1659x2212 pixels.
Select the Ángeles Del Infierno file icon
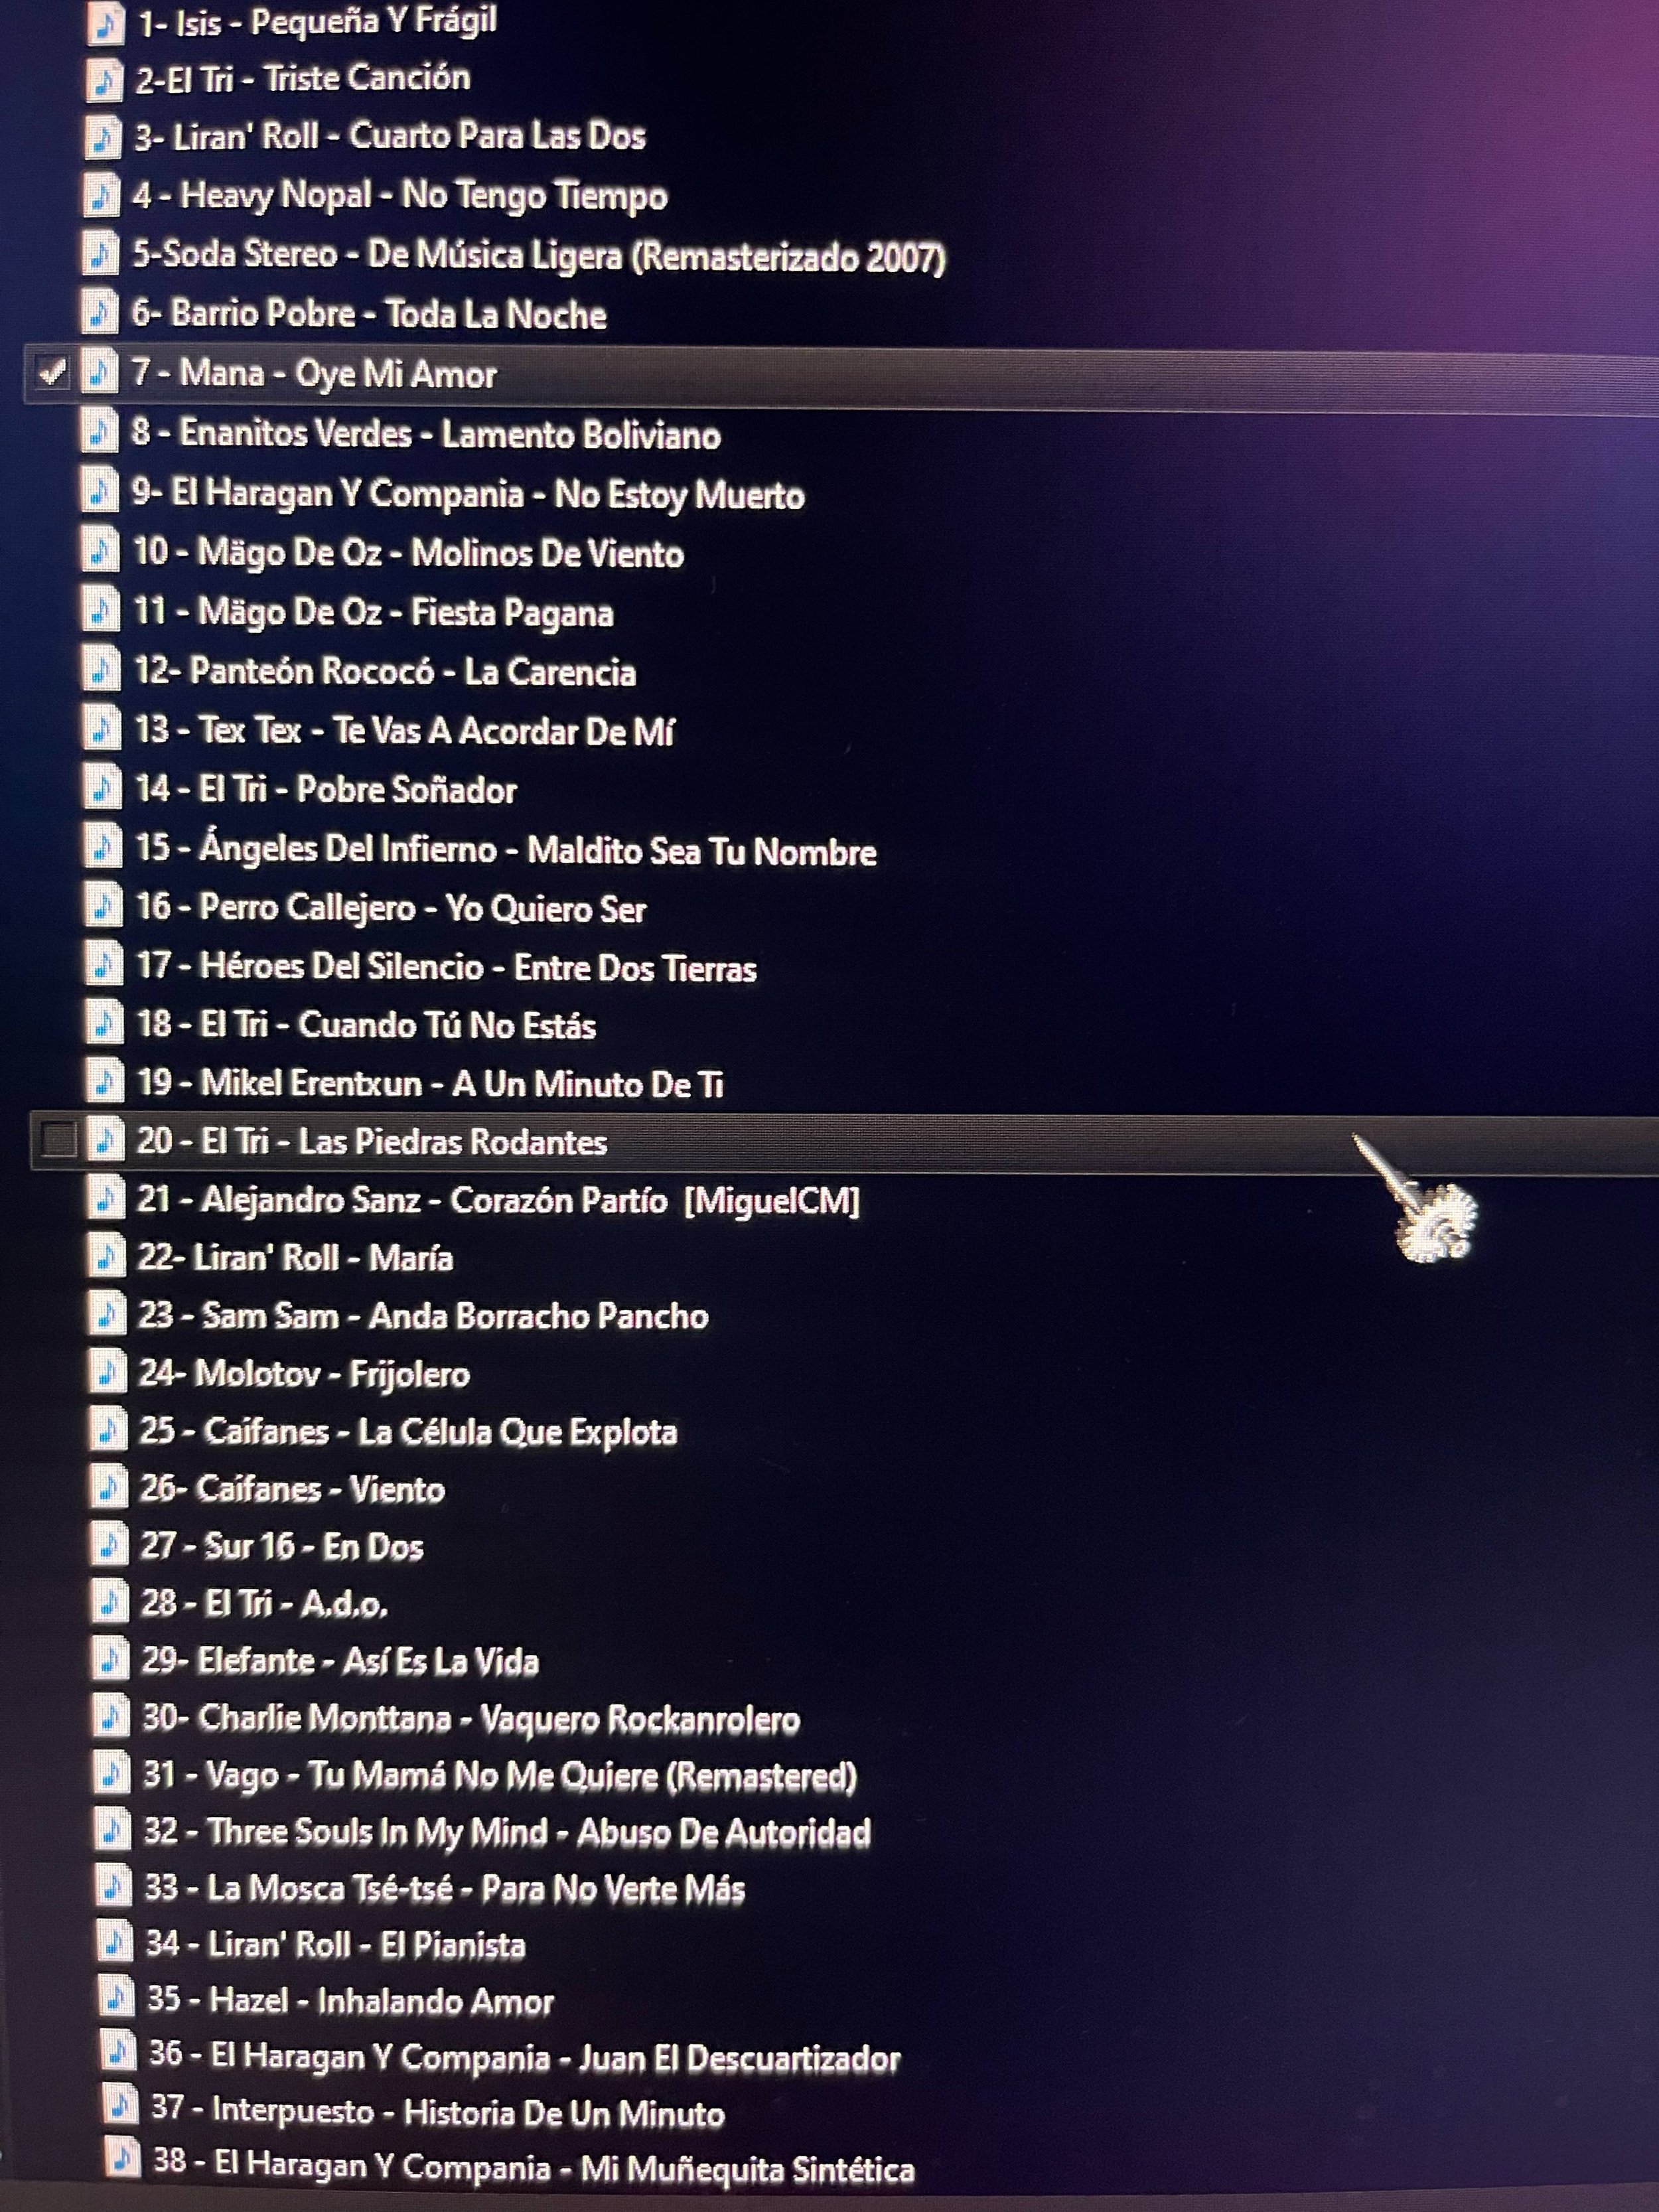[103, 847]
